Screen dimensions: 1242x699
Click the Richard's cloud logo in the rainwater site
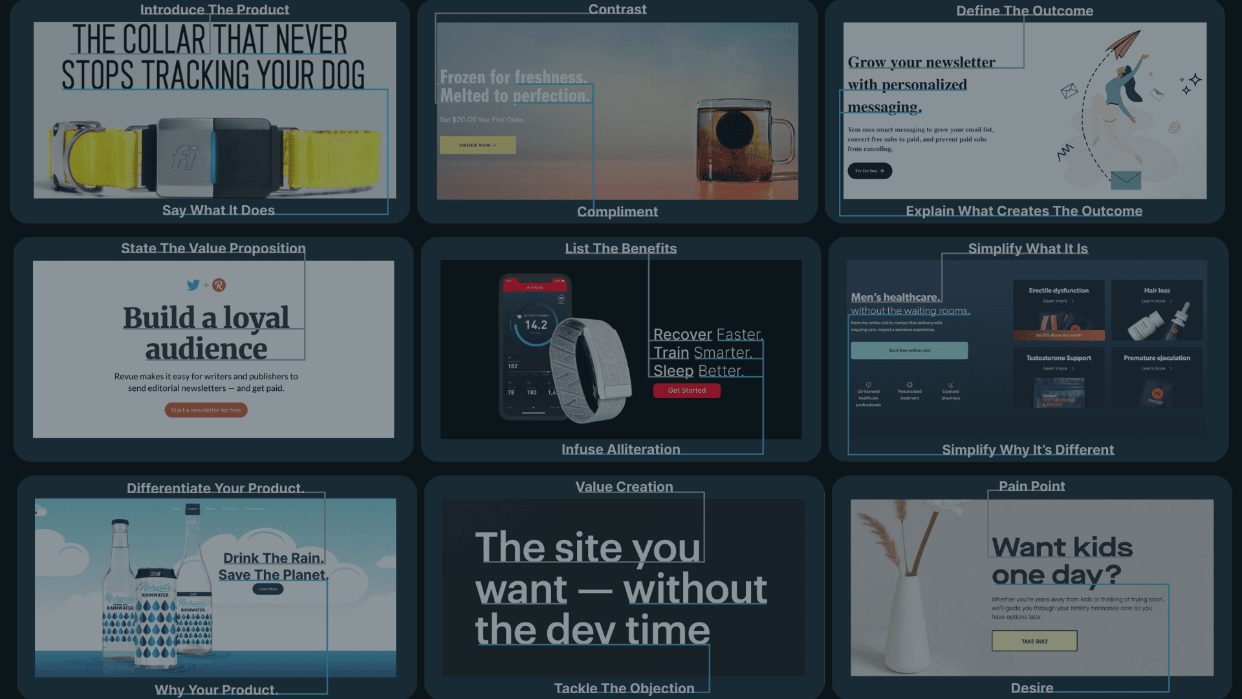pos(40,510)
